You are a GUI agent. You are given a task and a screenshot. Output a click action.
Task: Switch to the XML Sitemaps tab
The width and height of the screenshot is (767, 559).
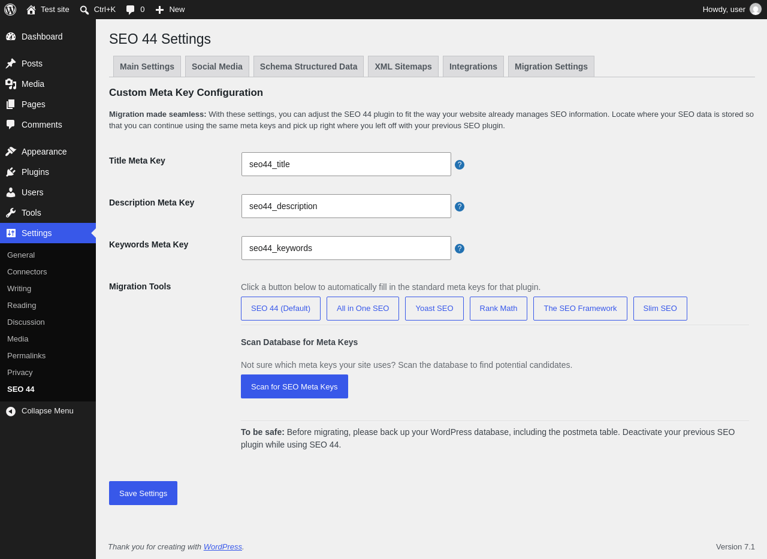tap(403, 67)
